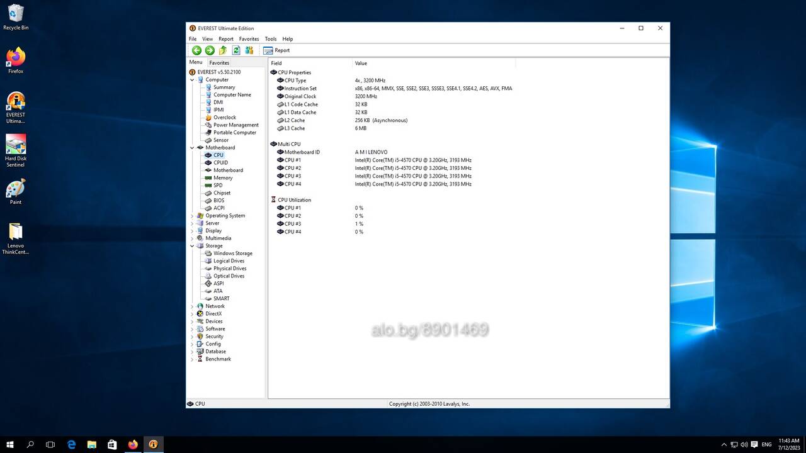Image resolution: width=806 pixels, height=453 pixels.
Task: Select the Overclock tree item
Action: [x=225, y=118]
